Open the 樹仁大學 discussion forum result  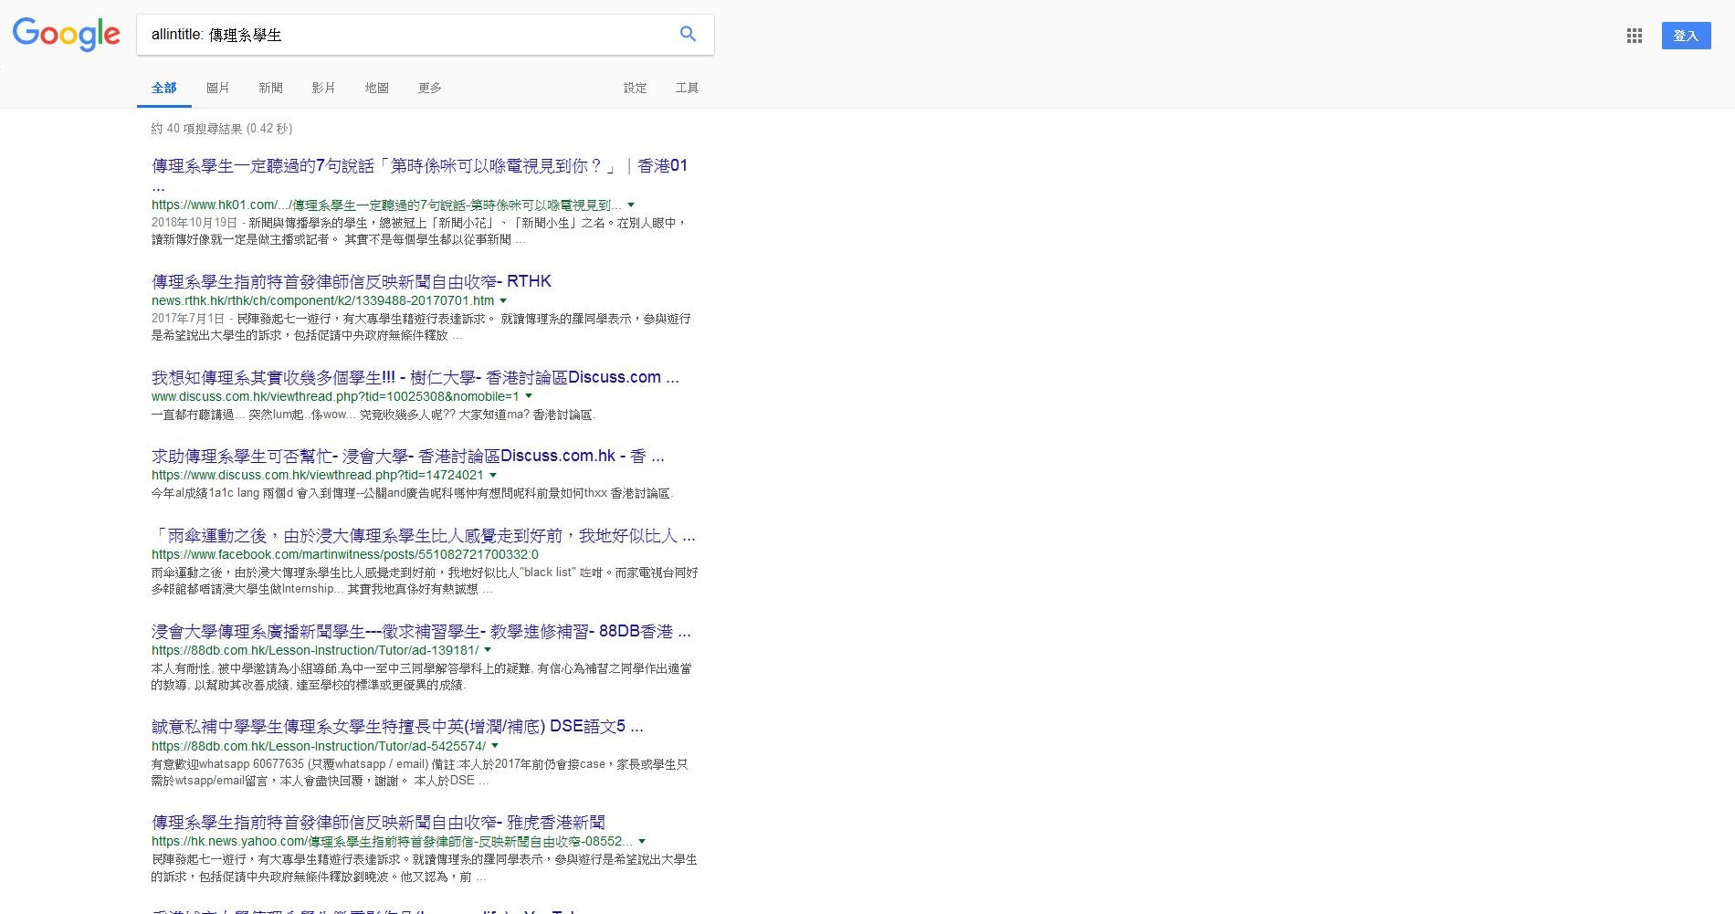click(415, 377)
